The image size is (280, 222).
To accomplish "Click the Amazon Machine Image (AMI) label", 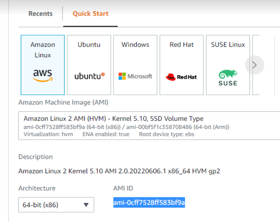I will (63, 103).
